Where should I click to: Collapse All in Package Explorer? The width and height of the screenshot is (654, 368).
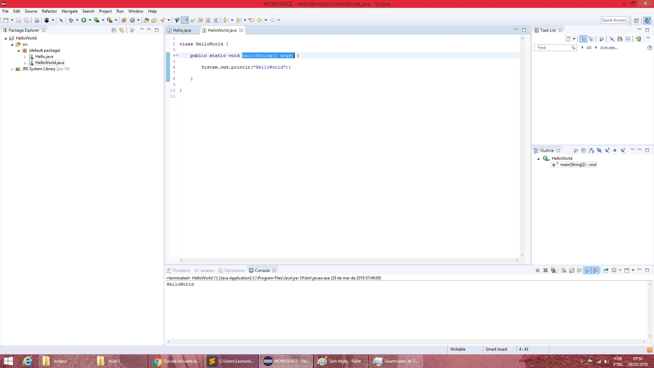pyautogui.click(x=114, y=30)
